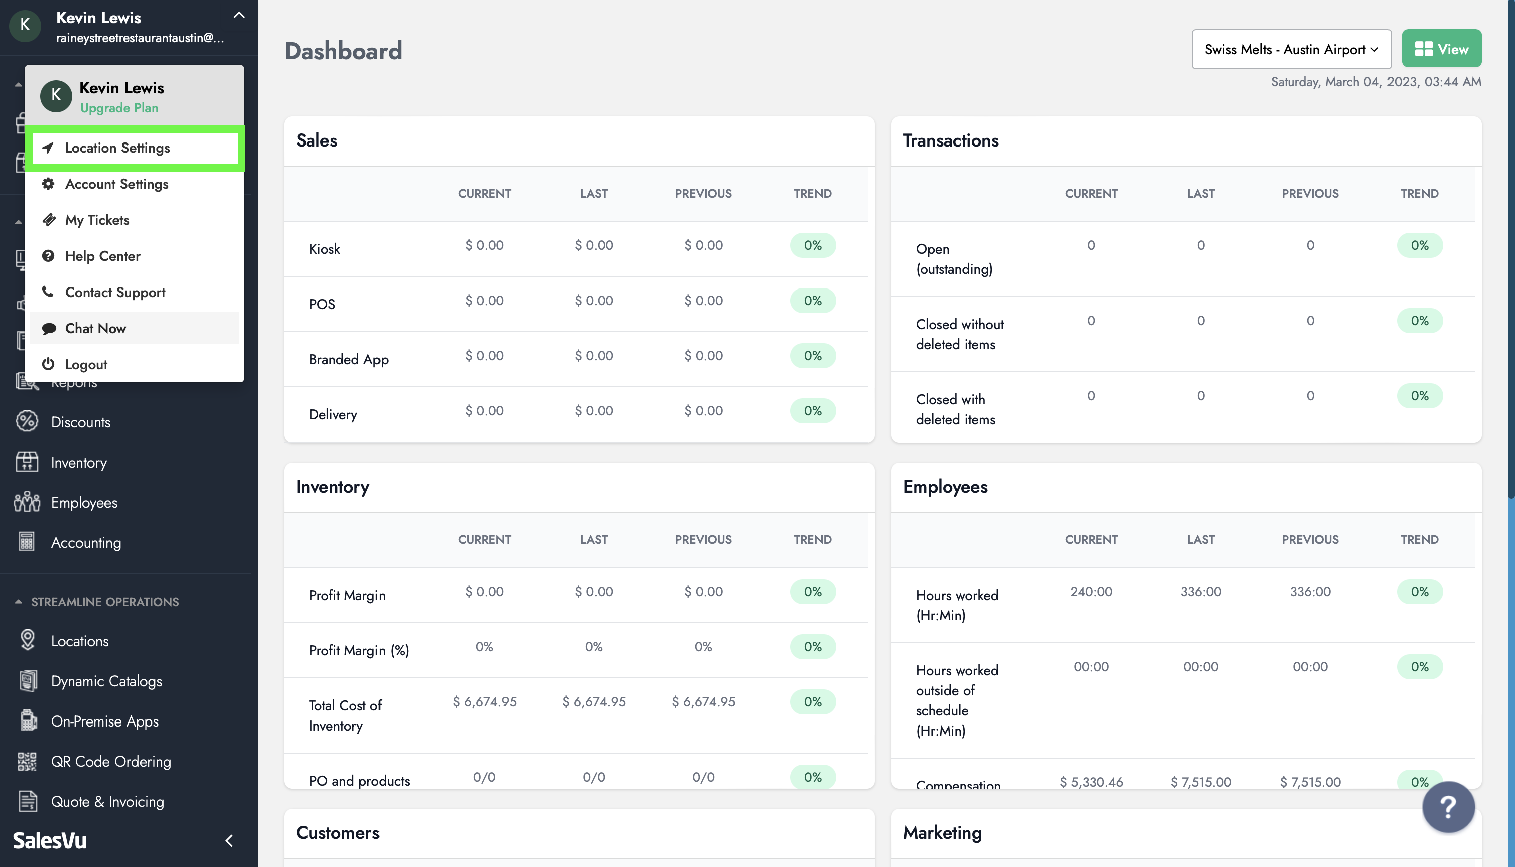Click the Hours worked current value 240:00

1091,592
